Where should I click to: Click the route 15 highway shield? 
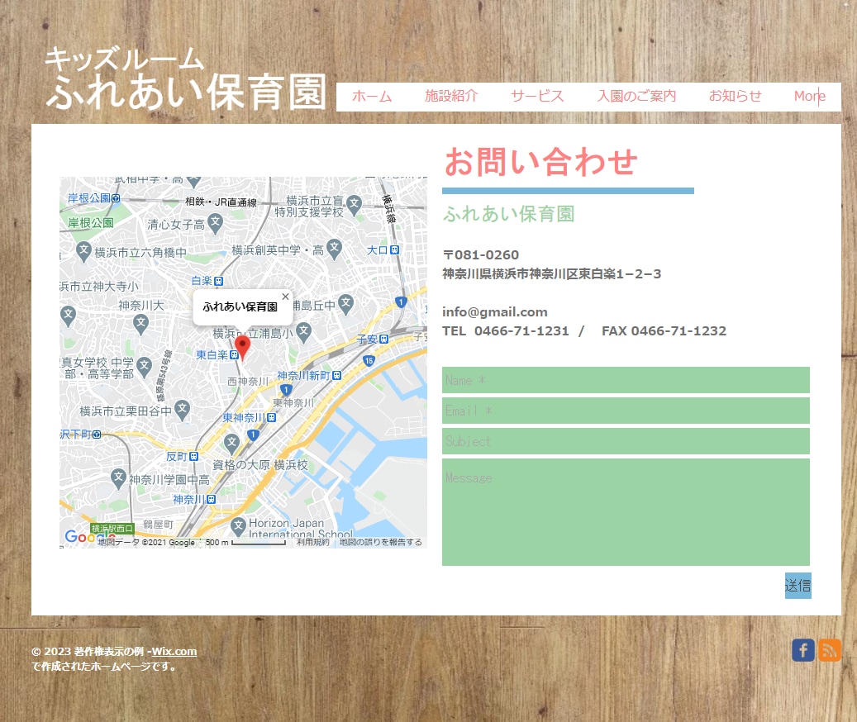(369, 360)
